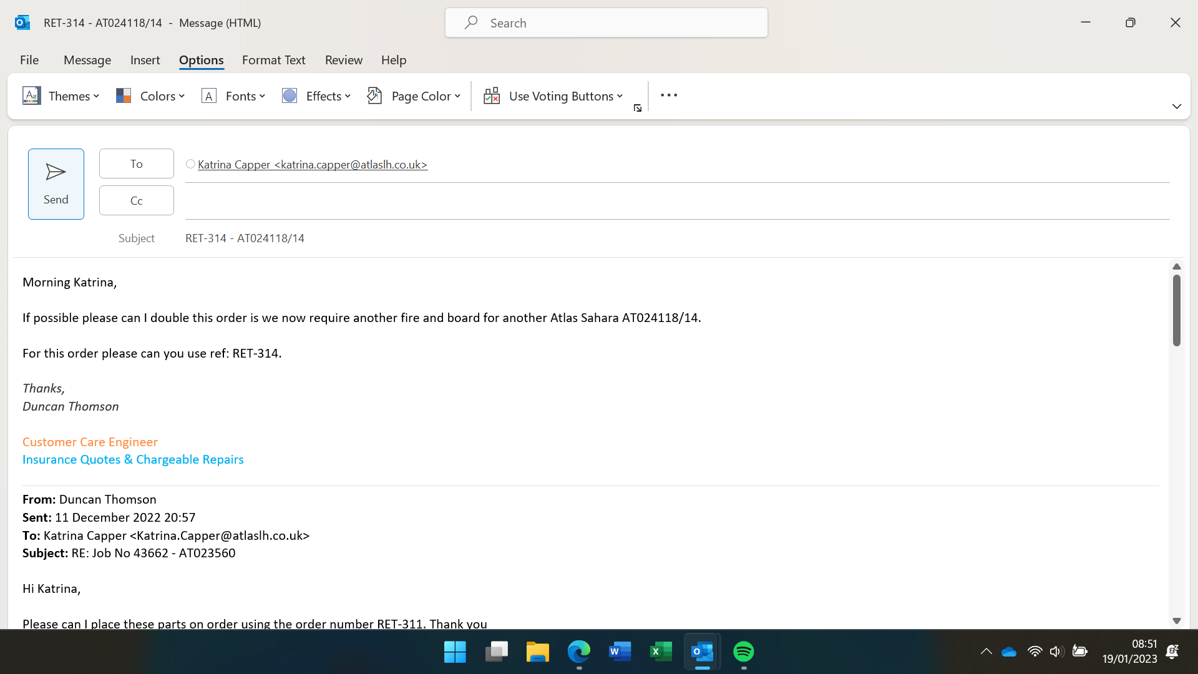Click Use Voting Buttons icon
1198x674 pixels.
492,96
